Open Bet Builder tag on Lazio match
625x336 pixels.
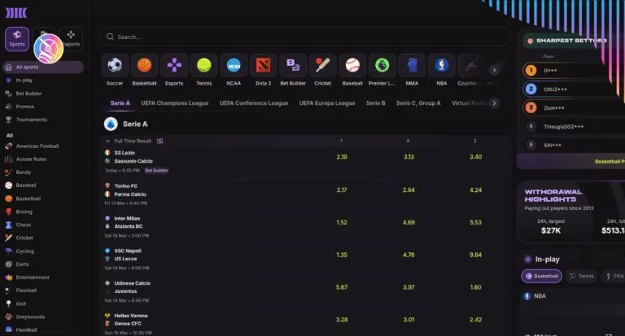click(x=156, y=171)
